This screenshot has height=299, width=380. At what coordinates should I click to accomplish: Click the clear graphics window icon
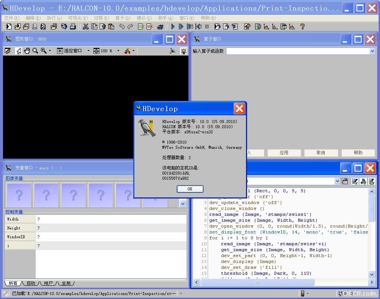pyautogui.click(x=8, y=51)
